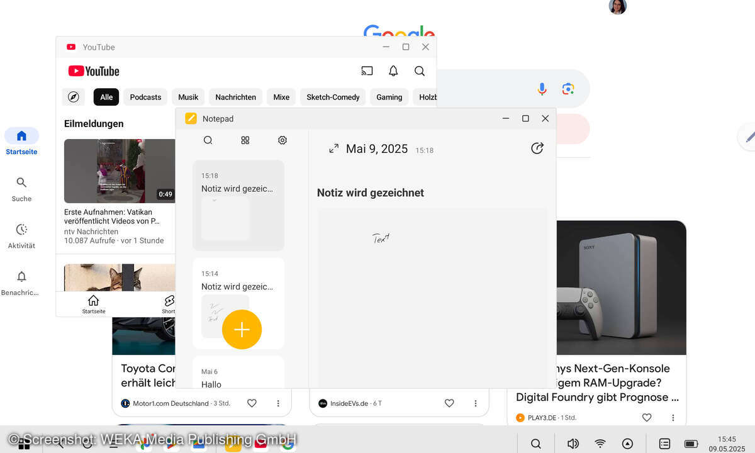Image resolution: width=755 pixels, height=453 pixels.
Task: Open more options for Motor1.com article
Action: point(278,403)
